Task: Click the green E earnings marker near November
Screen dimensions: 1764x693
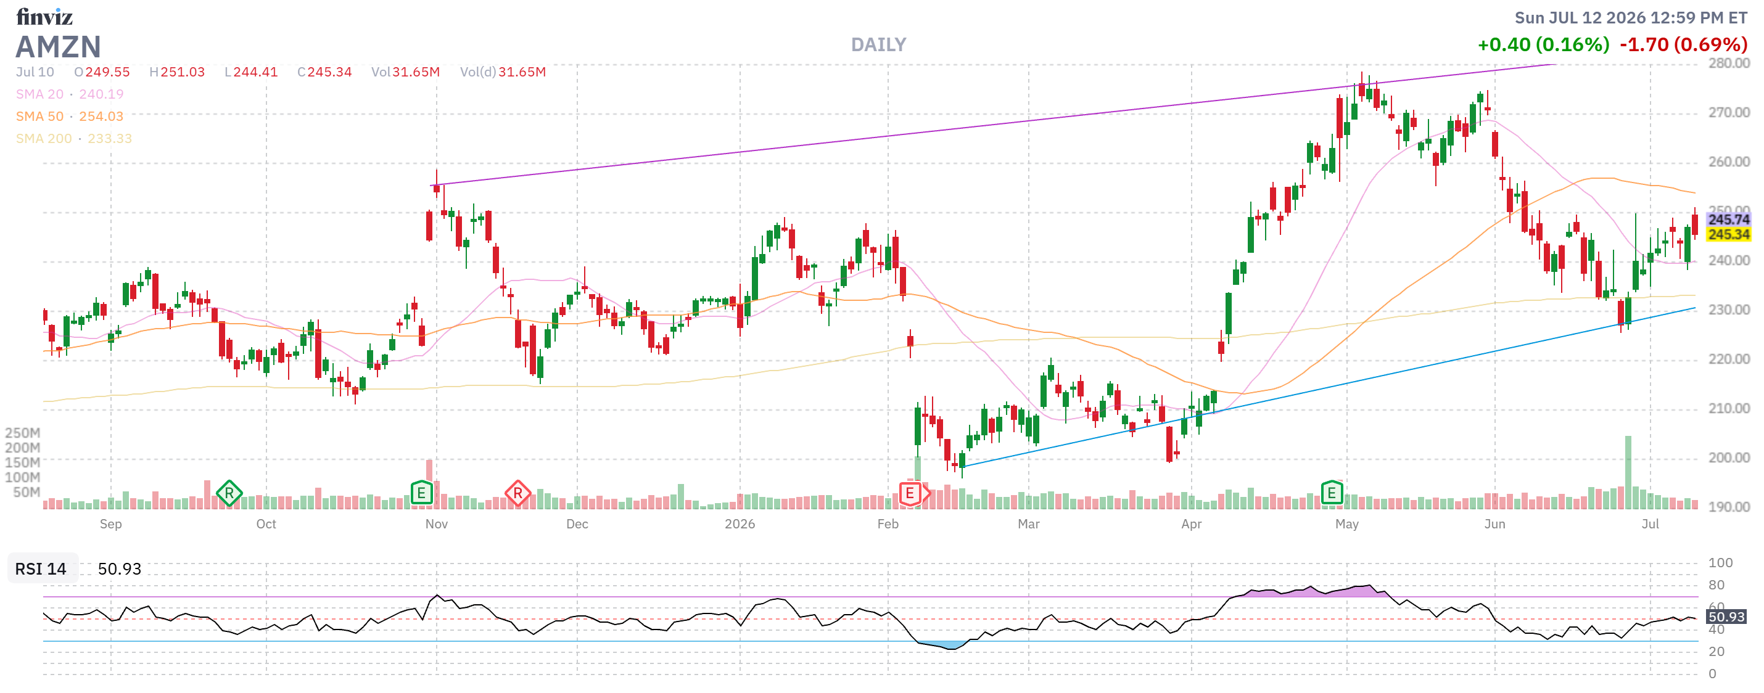Action: pos(421,493)
